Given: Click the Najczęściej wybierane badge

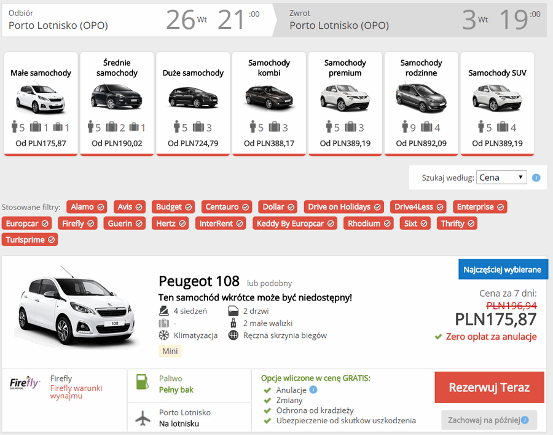Looking at the screenshot, I should point(502,270).
